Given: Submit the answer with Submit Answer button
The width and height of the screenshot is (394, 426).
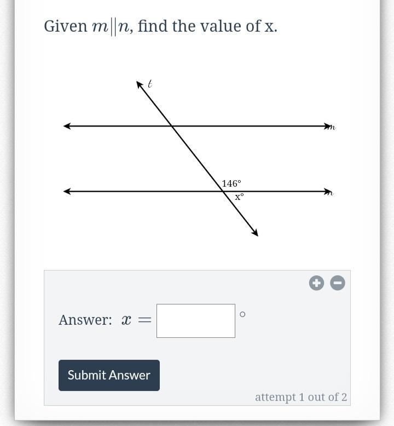Looking at the screenshot, I should tap(109, 375).
